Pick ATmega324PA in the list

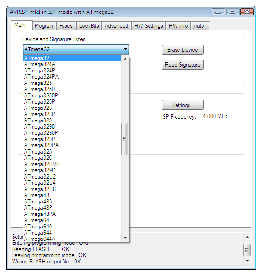72,77
